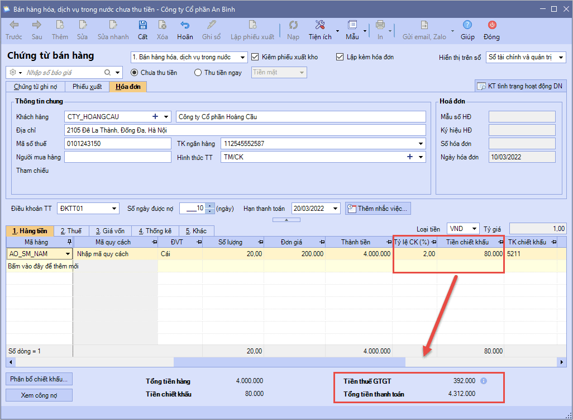Screen dimensions: 573x420
Task: Open the Loại tiền currency dropdown
Action: click(474, 229)
